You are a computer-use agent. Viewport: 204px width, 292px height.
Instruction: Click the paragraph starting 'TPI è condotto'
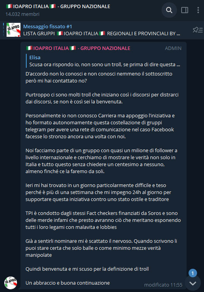[103, 220]
